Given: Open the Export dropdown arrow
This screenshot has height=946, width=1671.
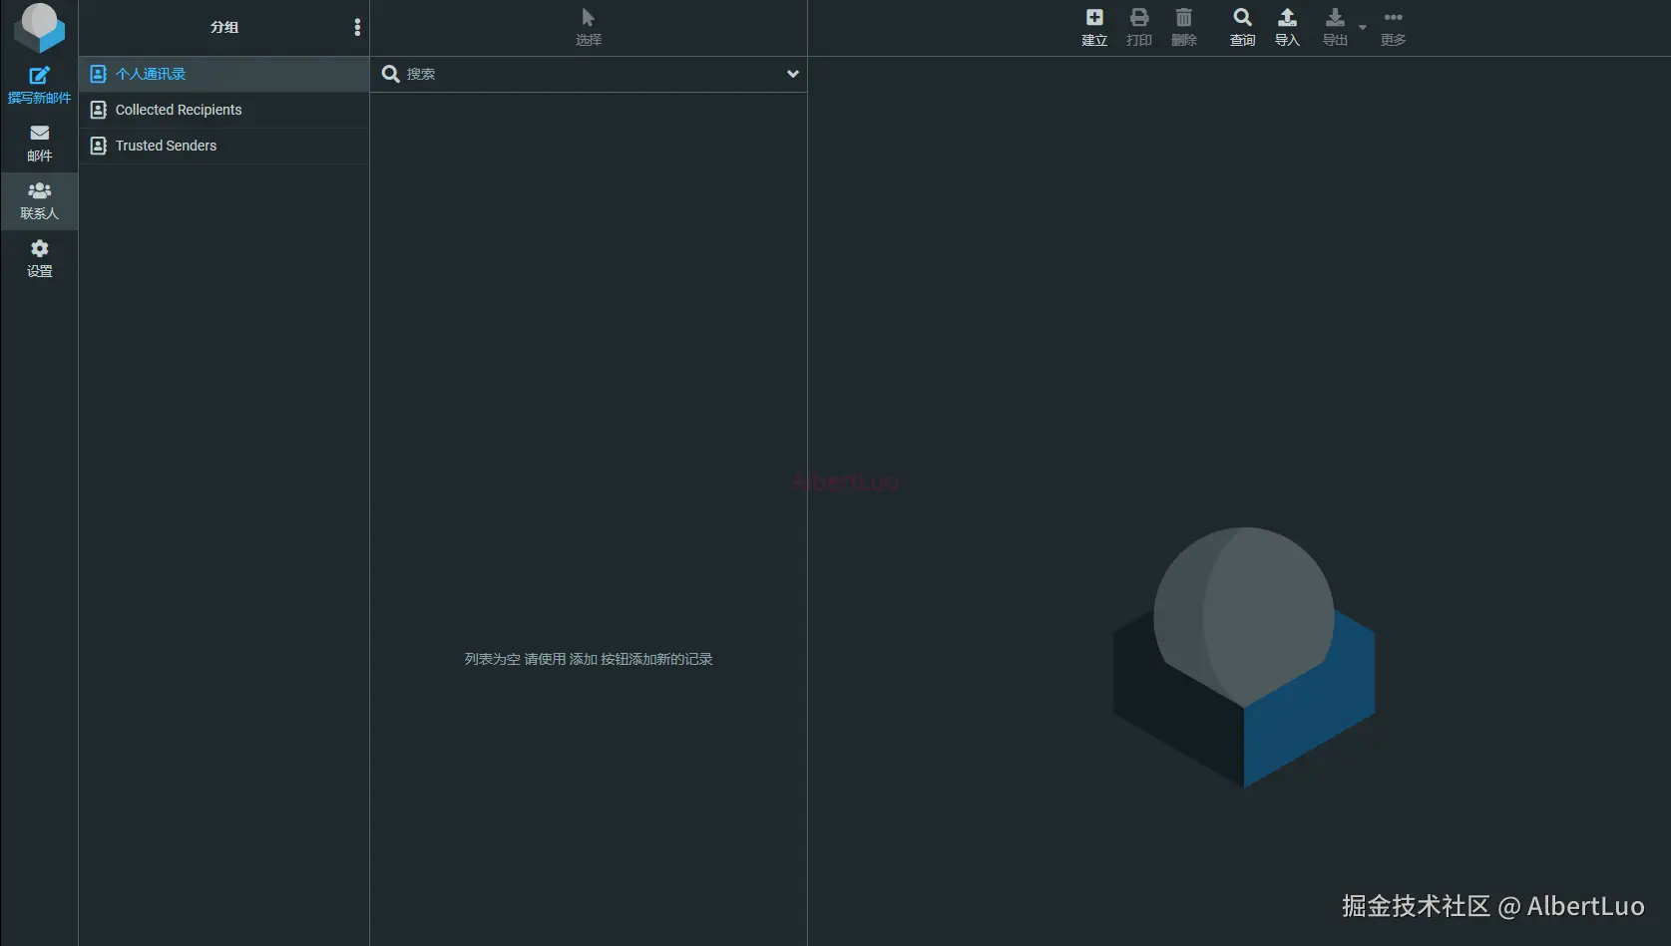Looking at the screenshot, I should point(1363,28).
